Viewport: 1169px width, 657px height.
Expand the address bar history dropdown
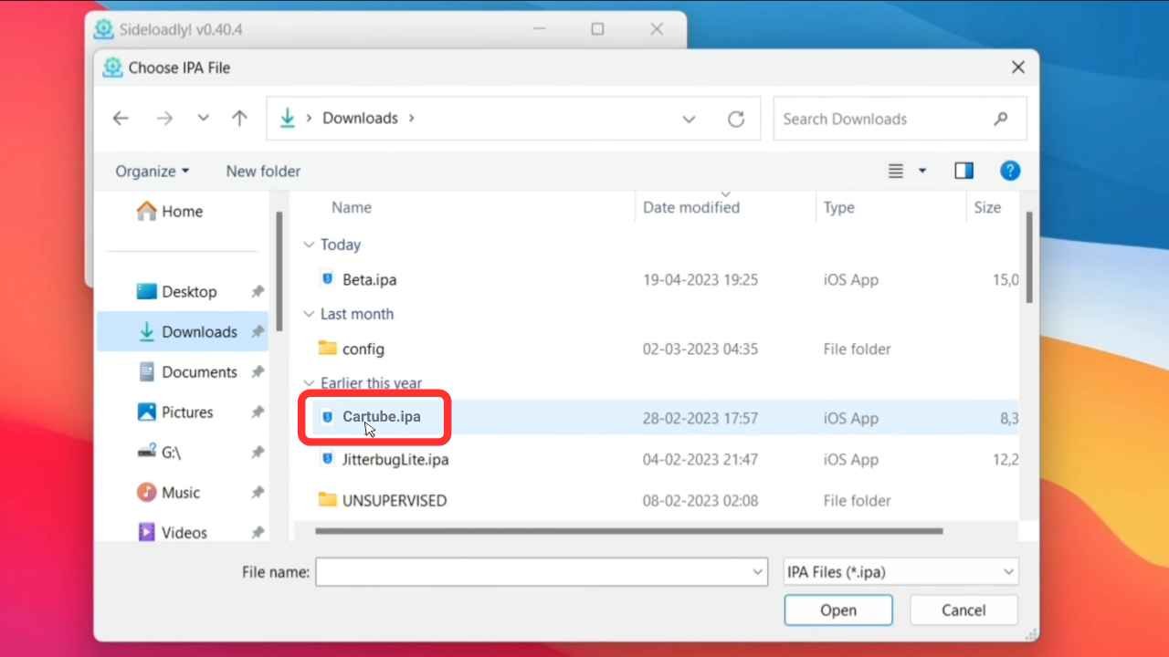pyautogui.click(x=689, y=119)
